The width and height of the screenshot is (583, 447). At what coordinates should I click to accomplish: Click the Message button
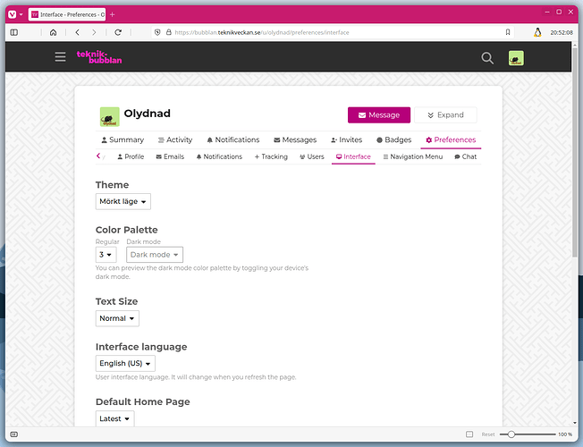coord(379,115)
